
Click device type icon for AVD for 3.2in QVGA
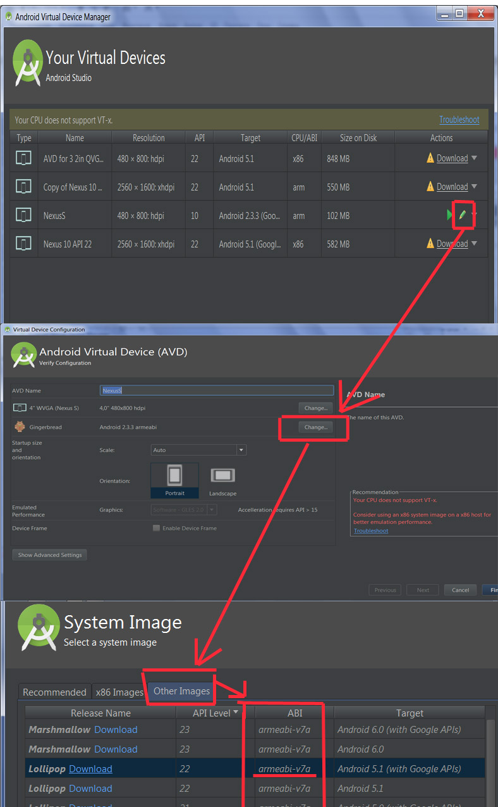coord(23,158)
